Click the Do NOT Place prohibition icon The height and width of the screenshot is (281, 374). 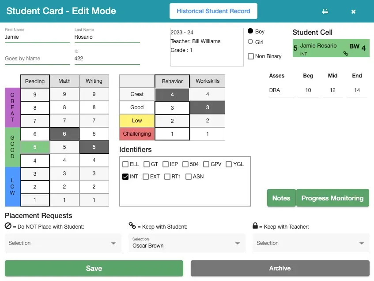(x=8, y=226)
